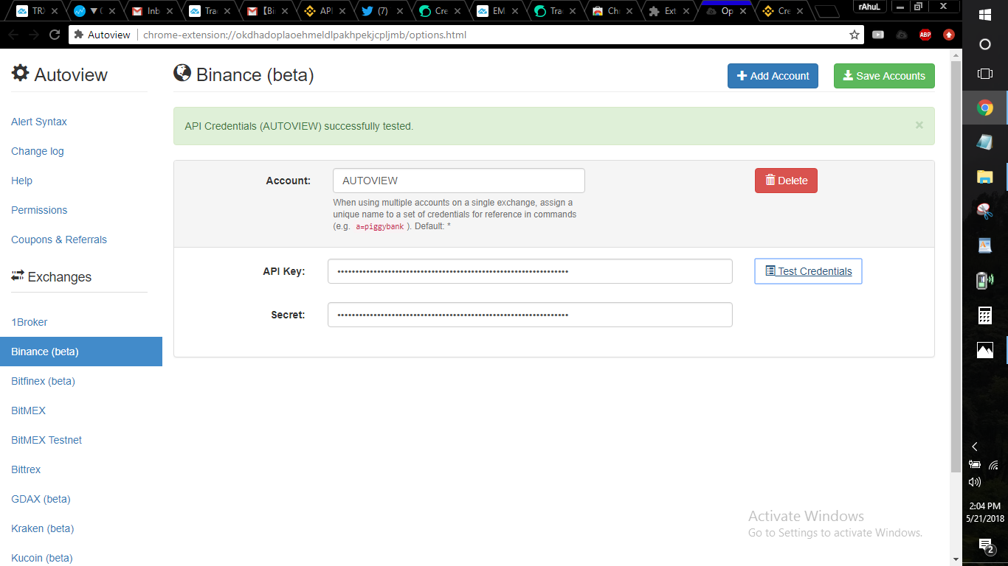Click the grey cloud extension icon
This screenshot has width=1008, height=566.
click(x=902, y=35)
